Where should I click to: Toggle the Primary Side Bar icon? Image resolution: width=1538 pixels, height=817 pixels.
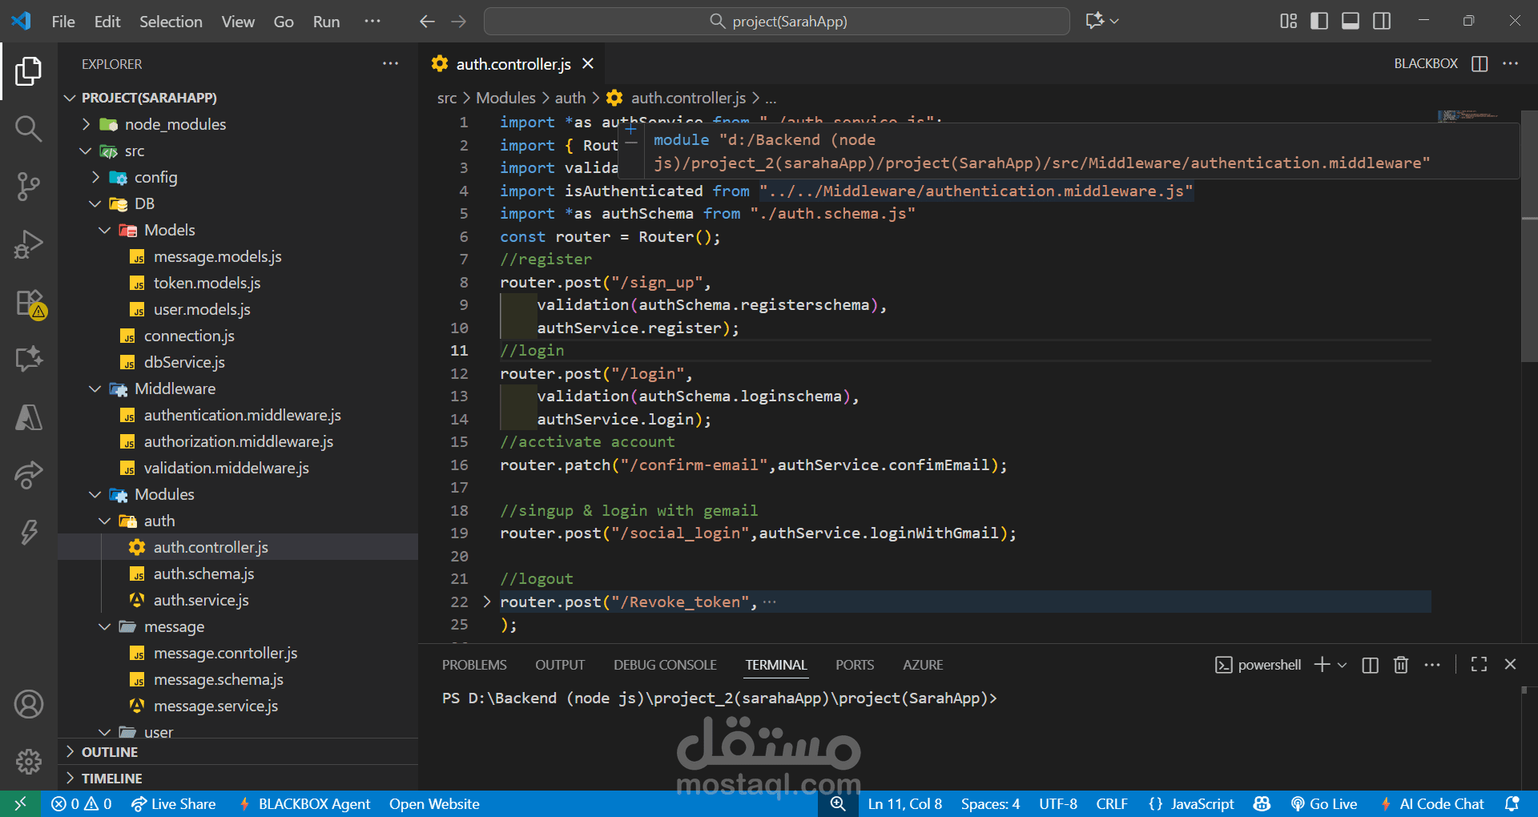click(1319, 21)
